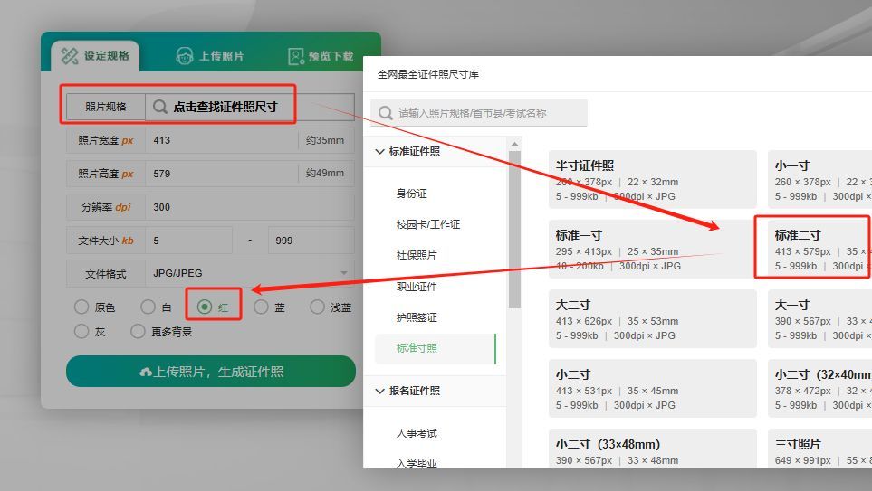Viewport: 872px width, 491px height.
Task: Click the face icon on 上传照片 tab
Action: point(184,56)
